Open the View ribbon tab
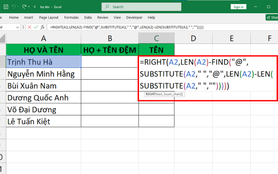278x174 pixels. (117, 17)
